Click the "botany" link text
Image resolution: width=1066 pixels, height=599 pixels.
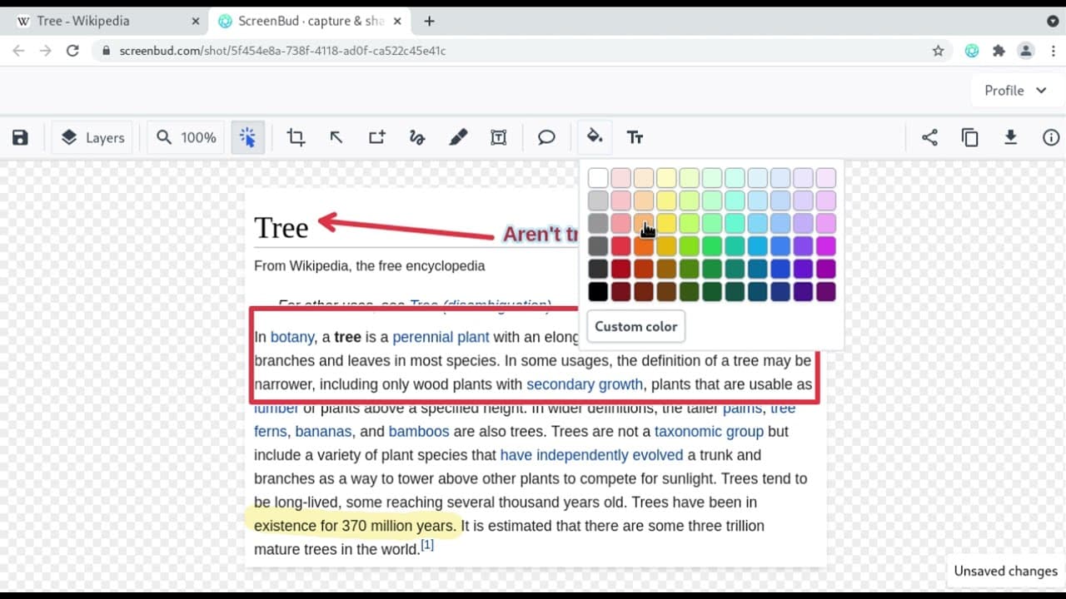pyautogui.click(x=292, y=337)
